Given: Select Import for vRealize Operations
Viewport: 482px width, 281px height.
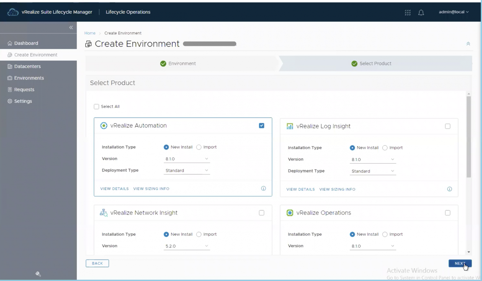Looking at the screenshot, I should click(x=385, y=234).
